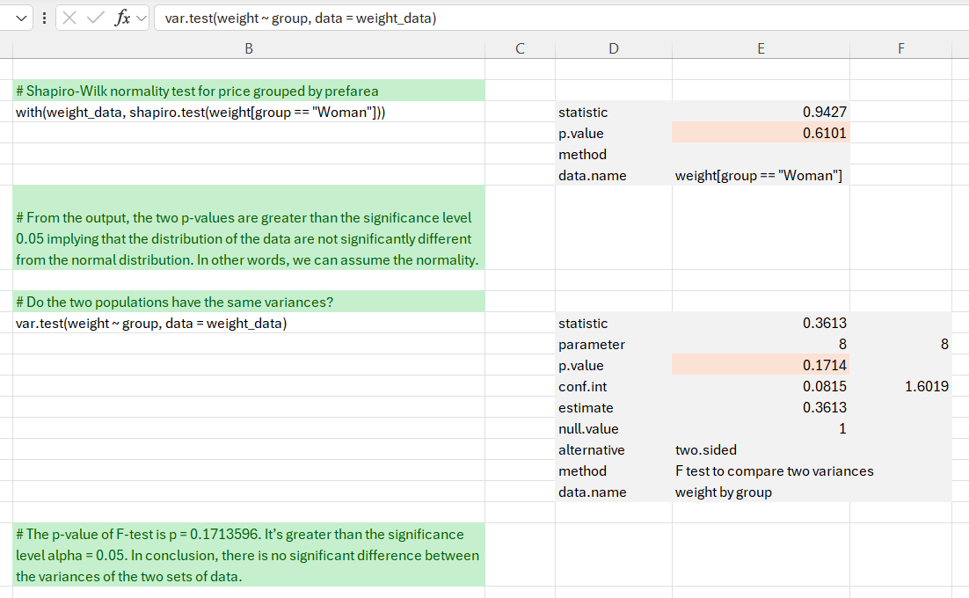This screenshot has height=598, width=969.
Task: Click the highlighted p.value cell 0.1714
Action: [x=761, y=366]
